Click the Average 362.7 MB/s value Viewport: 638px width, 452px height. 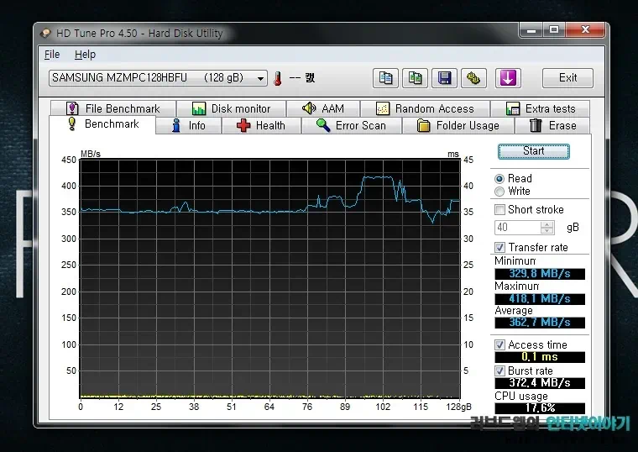pos(540,323)
